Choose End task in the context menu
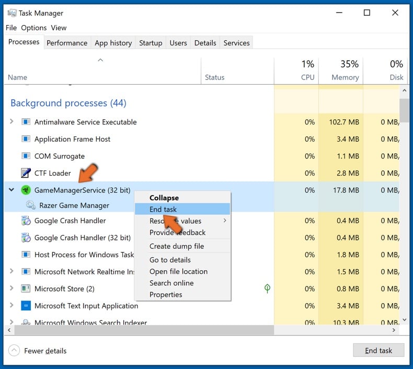The image size is (413, 369). click(182, 210)
